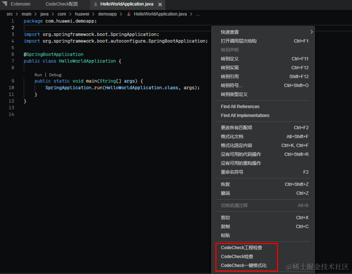
Task: Click line number 7 in the gutter
Action: (x=13, y=61)
